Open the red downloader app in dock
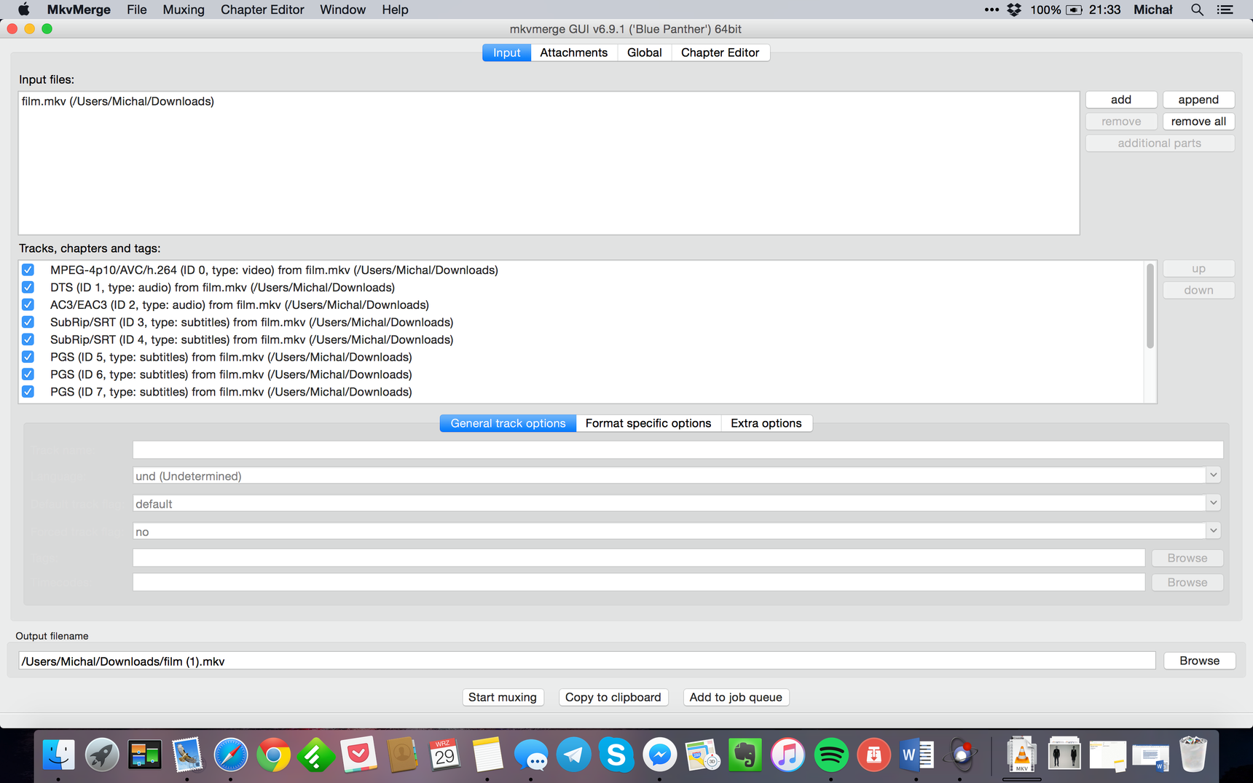This screenshot has height=783, width=1253. (873, 755)
